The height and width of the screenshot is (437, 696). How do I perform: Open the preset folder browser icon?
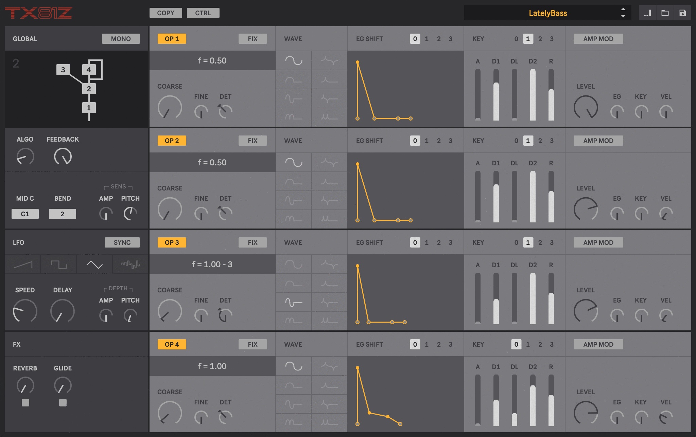point(665,13)
